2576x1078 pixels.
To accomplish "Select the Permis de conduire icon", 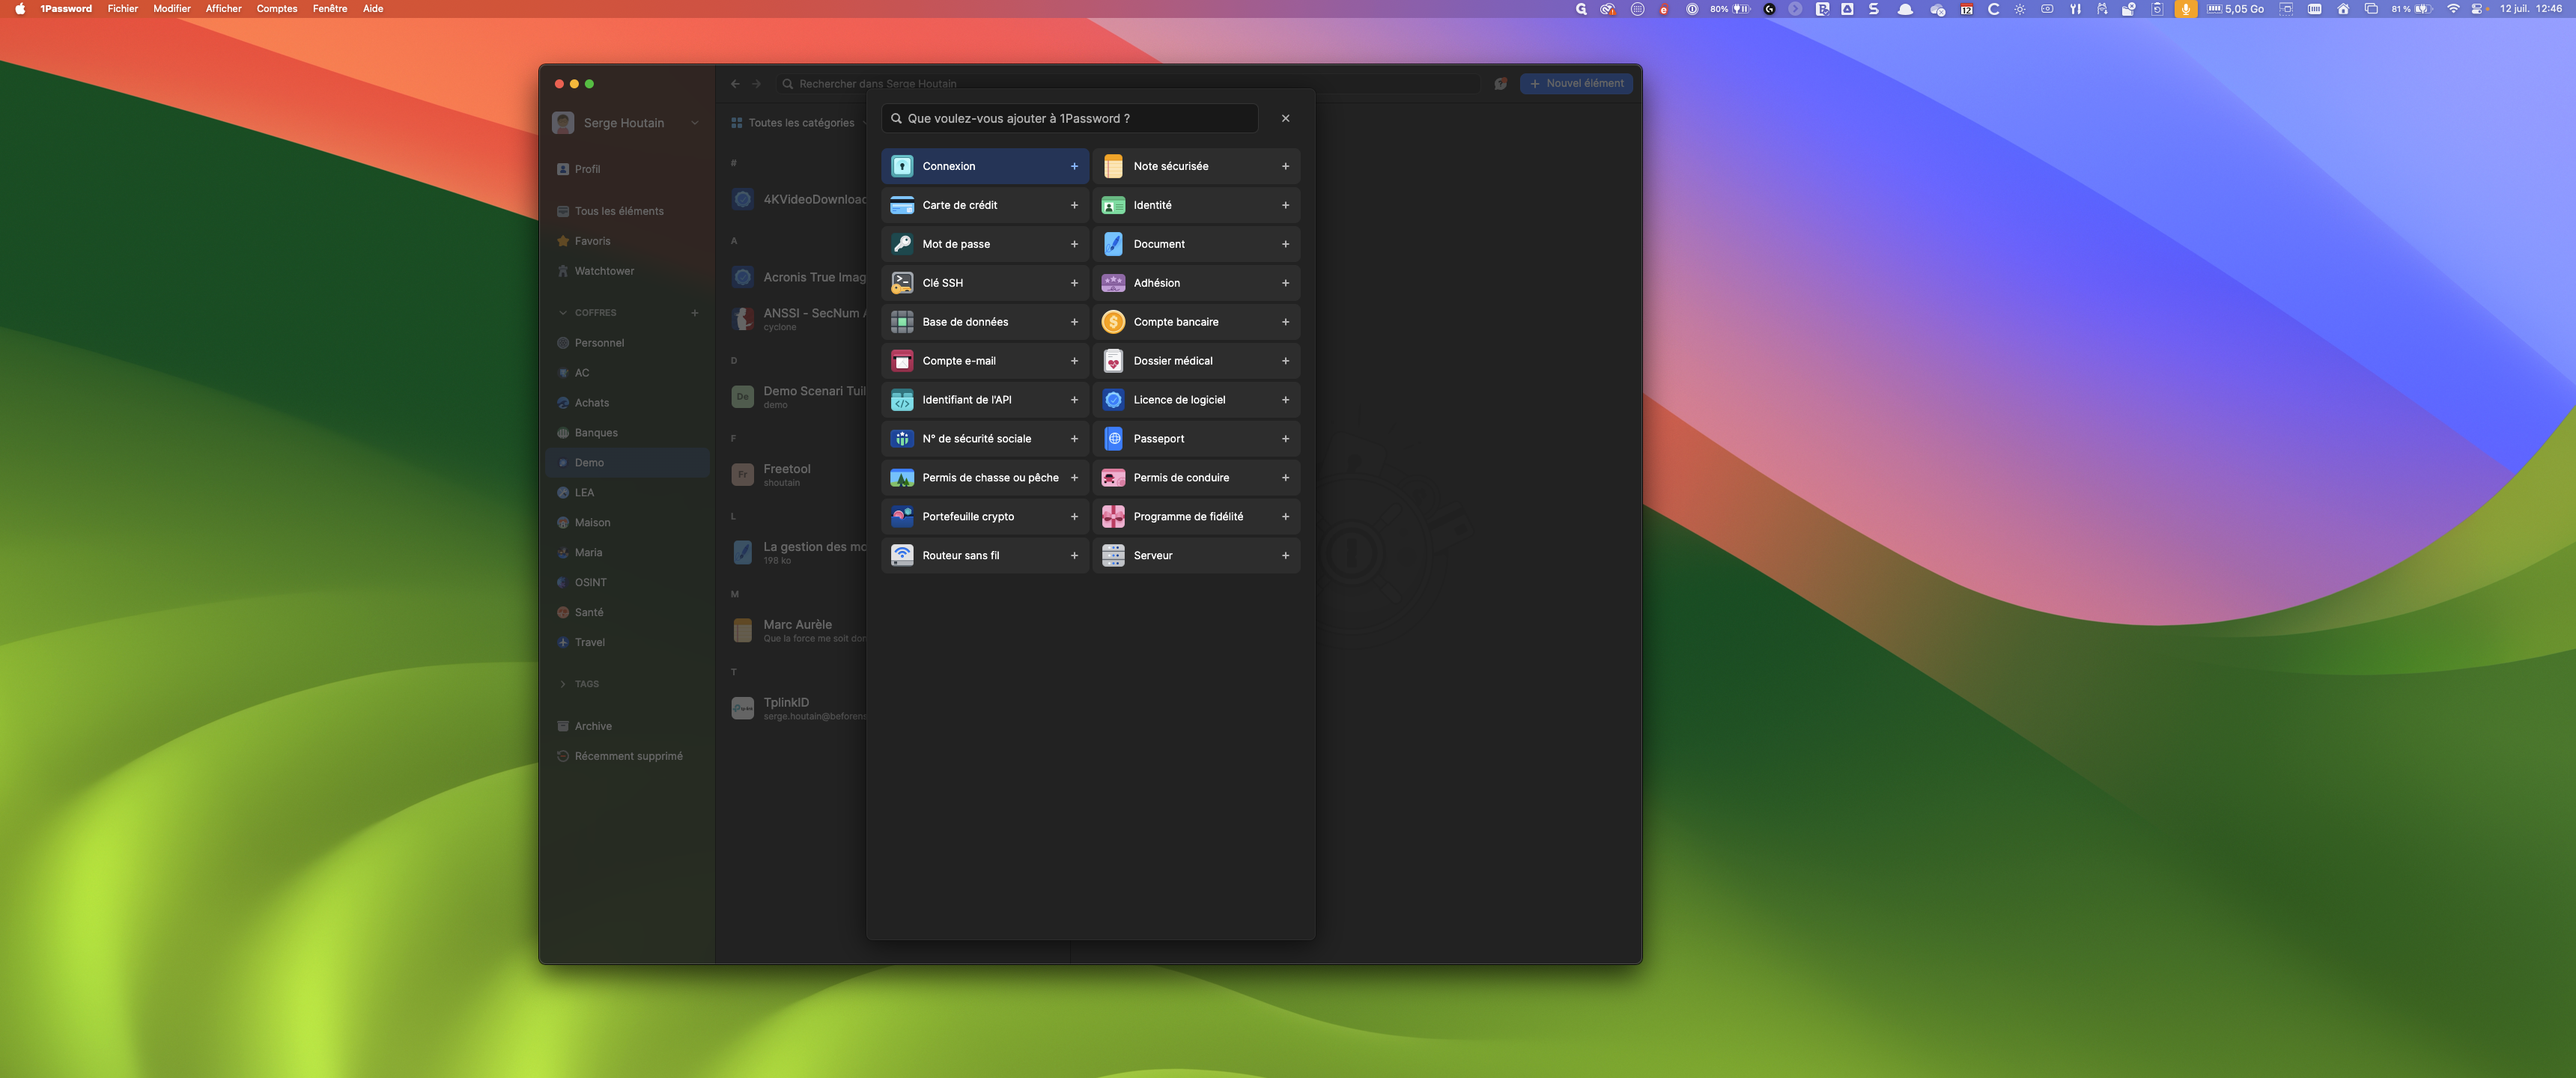I will click(1112, 478).
